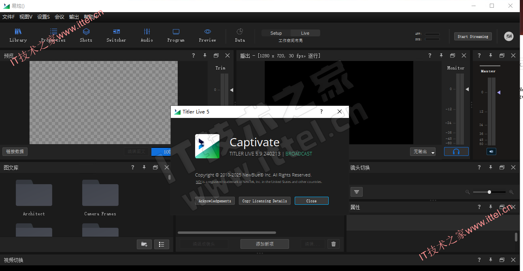Screen dimensions: 523x271
Task: Click the Close button in About dialog
Action: click(x=312, y=201)
